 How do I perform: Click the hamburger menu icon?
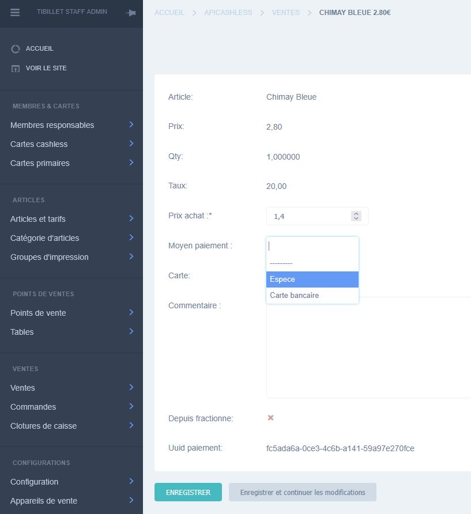click(15, 12)
